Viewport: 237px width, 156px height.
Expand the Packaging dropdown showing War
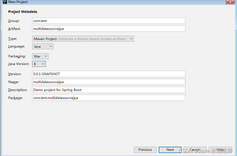40,56
